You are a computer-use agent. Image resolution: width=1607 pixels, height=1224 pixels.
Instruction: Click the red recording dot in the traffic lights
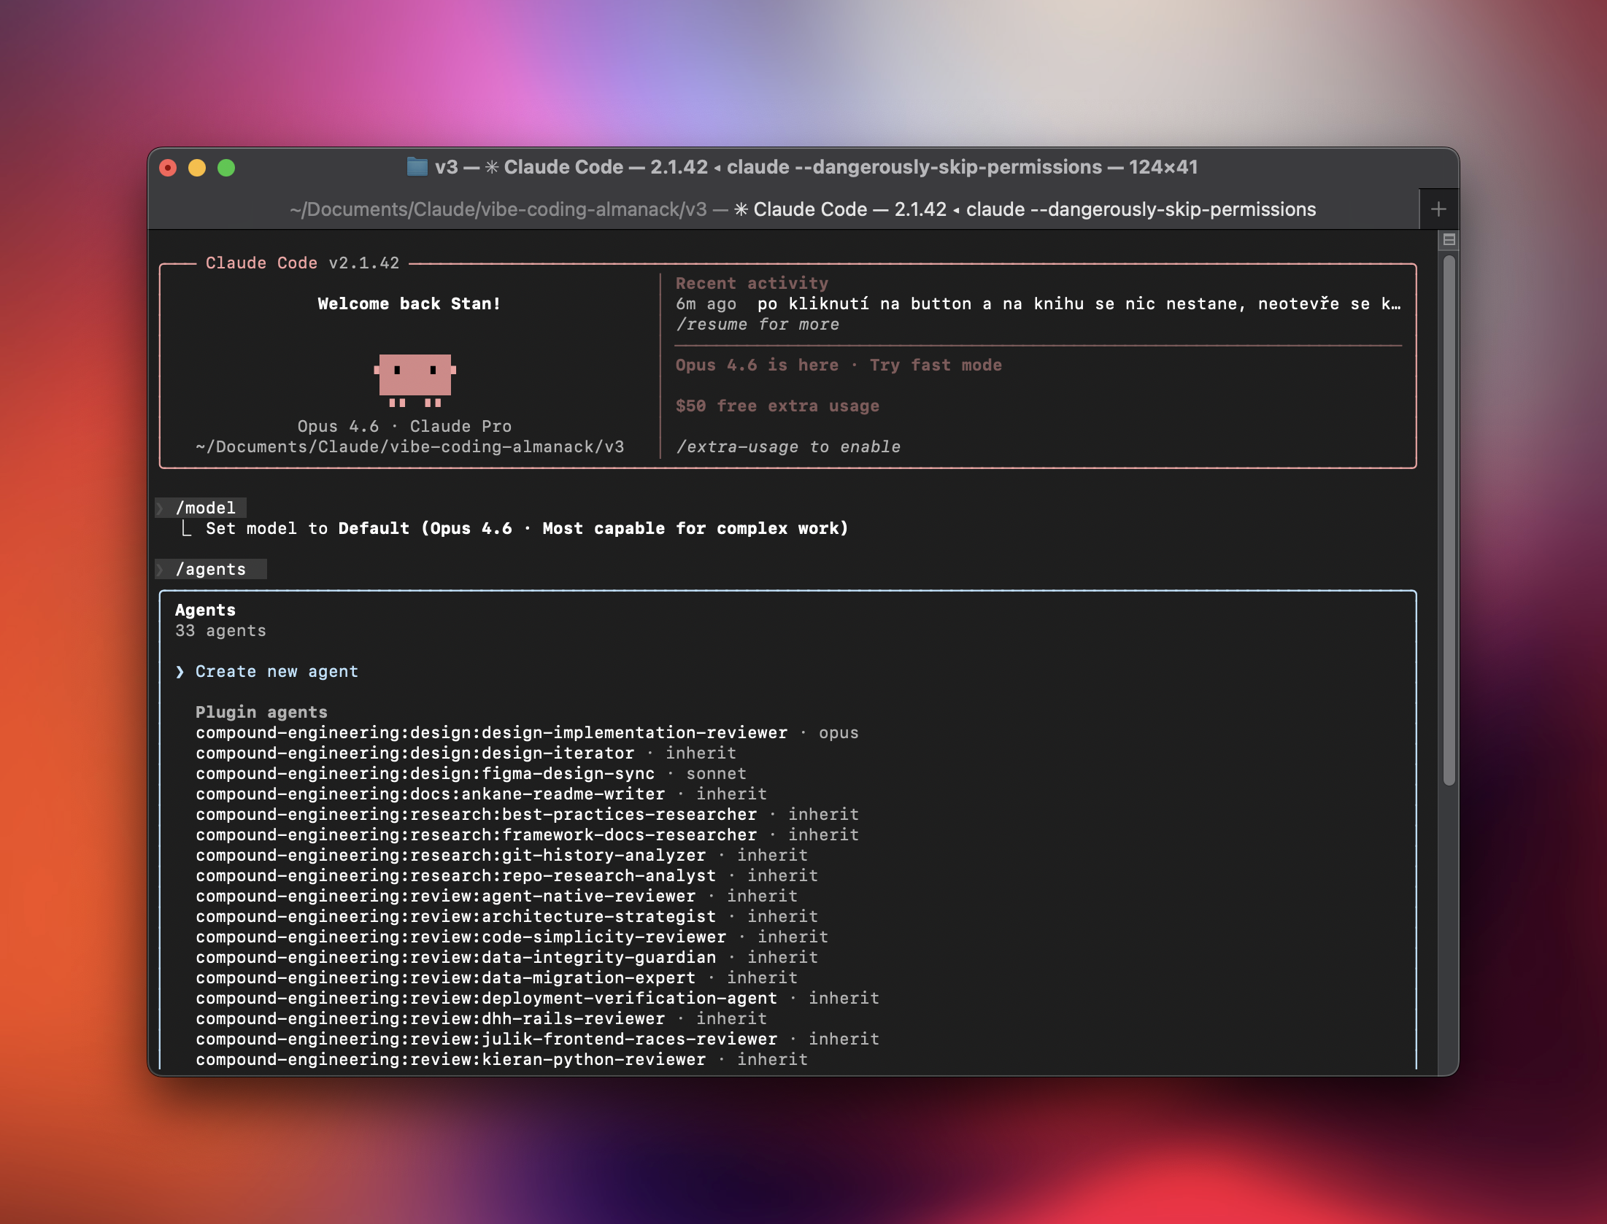point(169,167)
